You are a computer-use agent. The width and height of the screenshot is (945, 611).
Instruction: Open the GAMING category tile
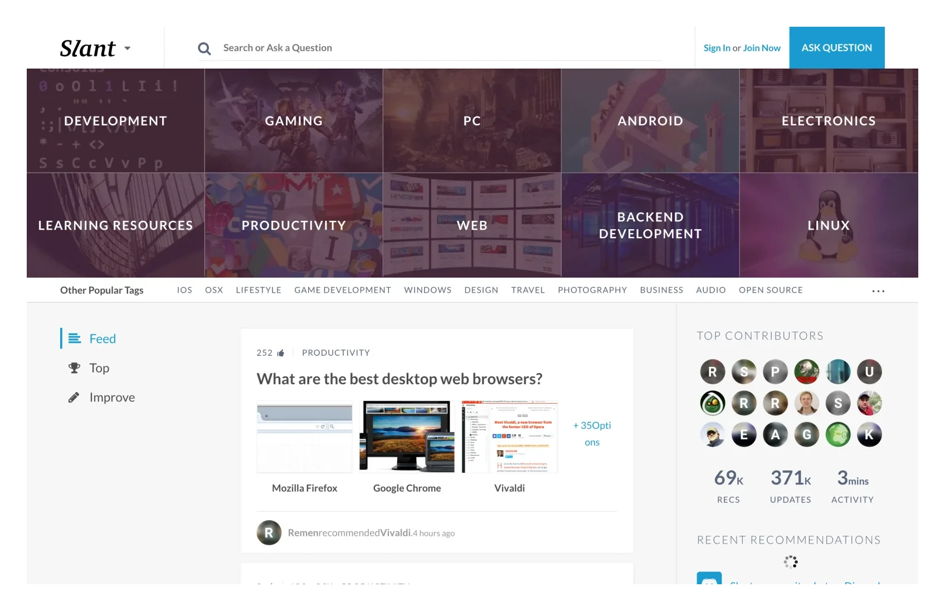pyautogui.click(x=294, y=120)
